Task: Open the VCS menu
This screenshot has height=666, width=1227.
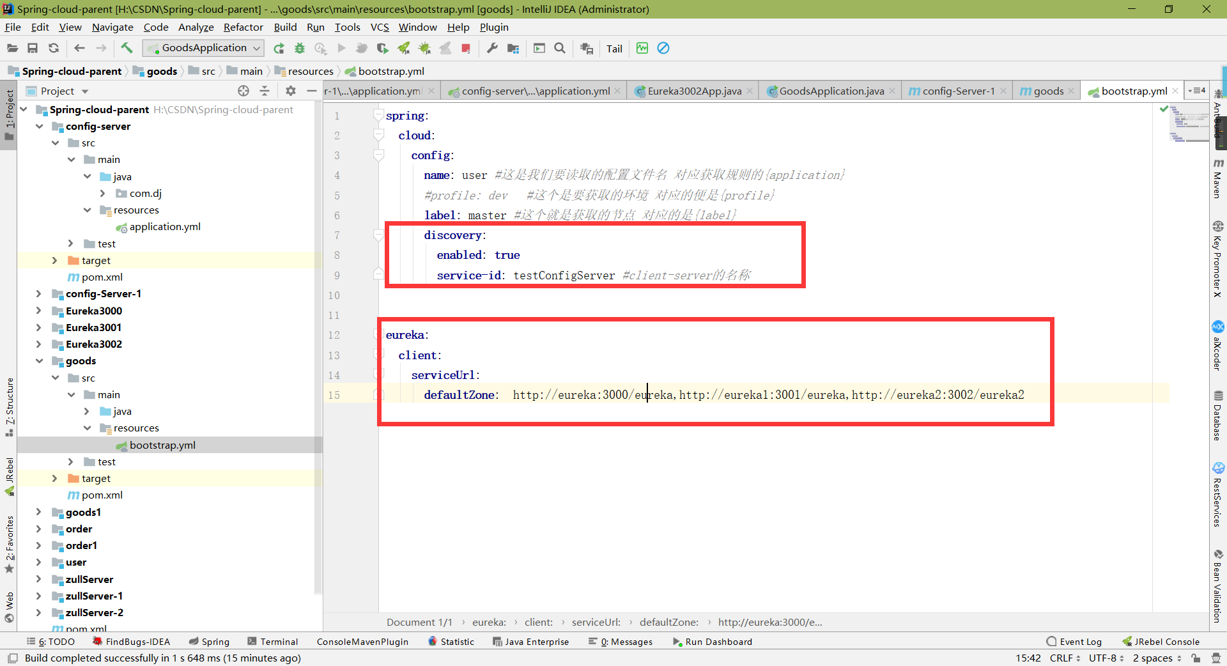Action: coord(380,27)
